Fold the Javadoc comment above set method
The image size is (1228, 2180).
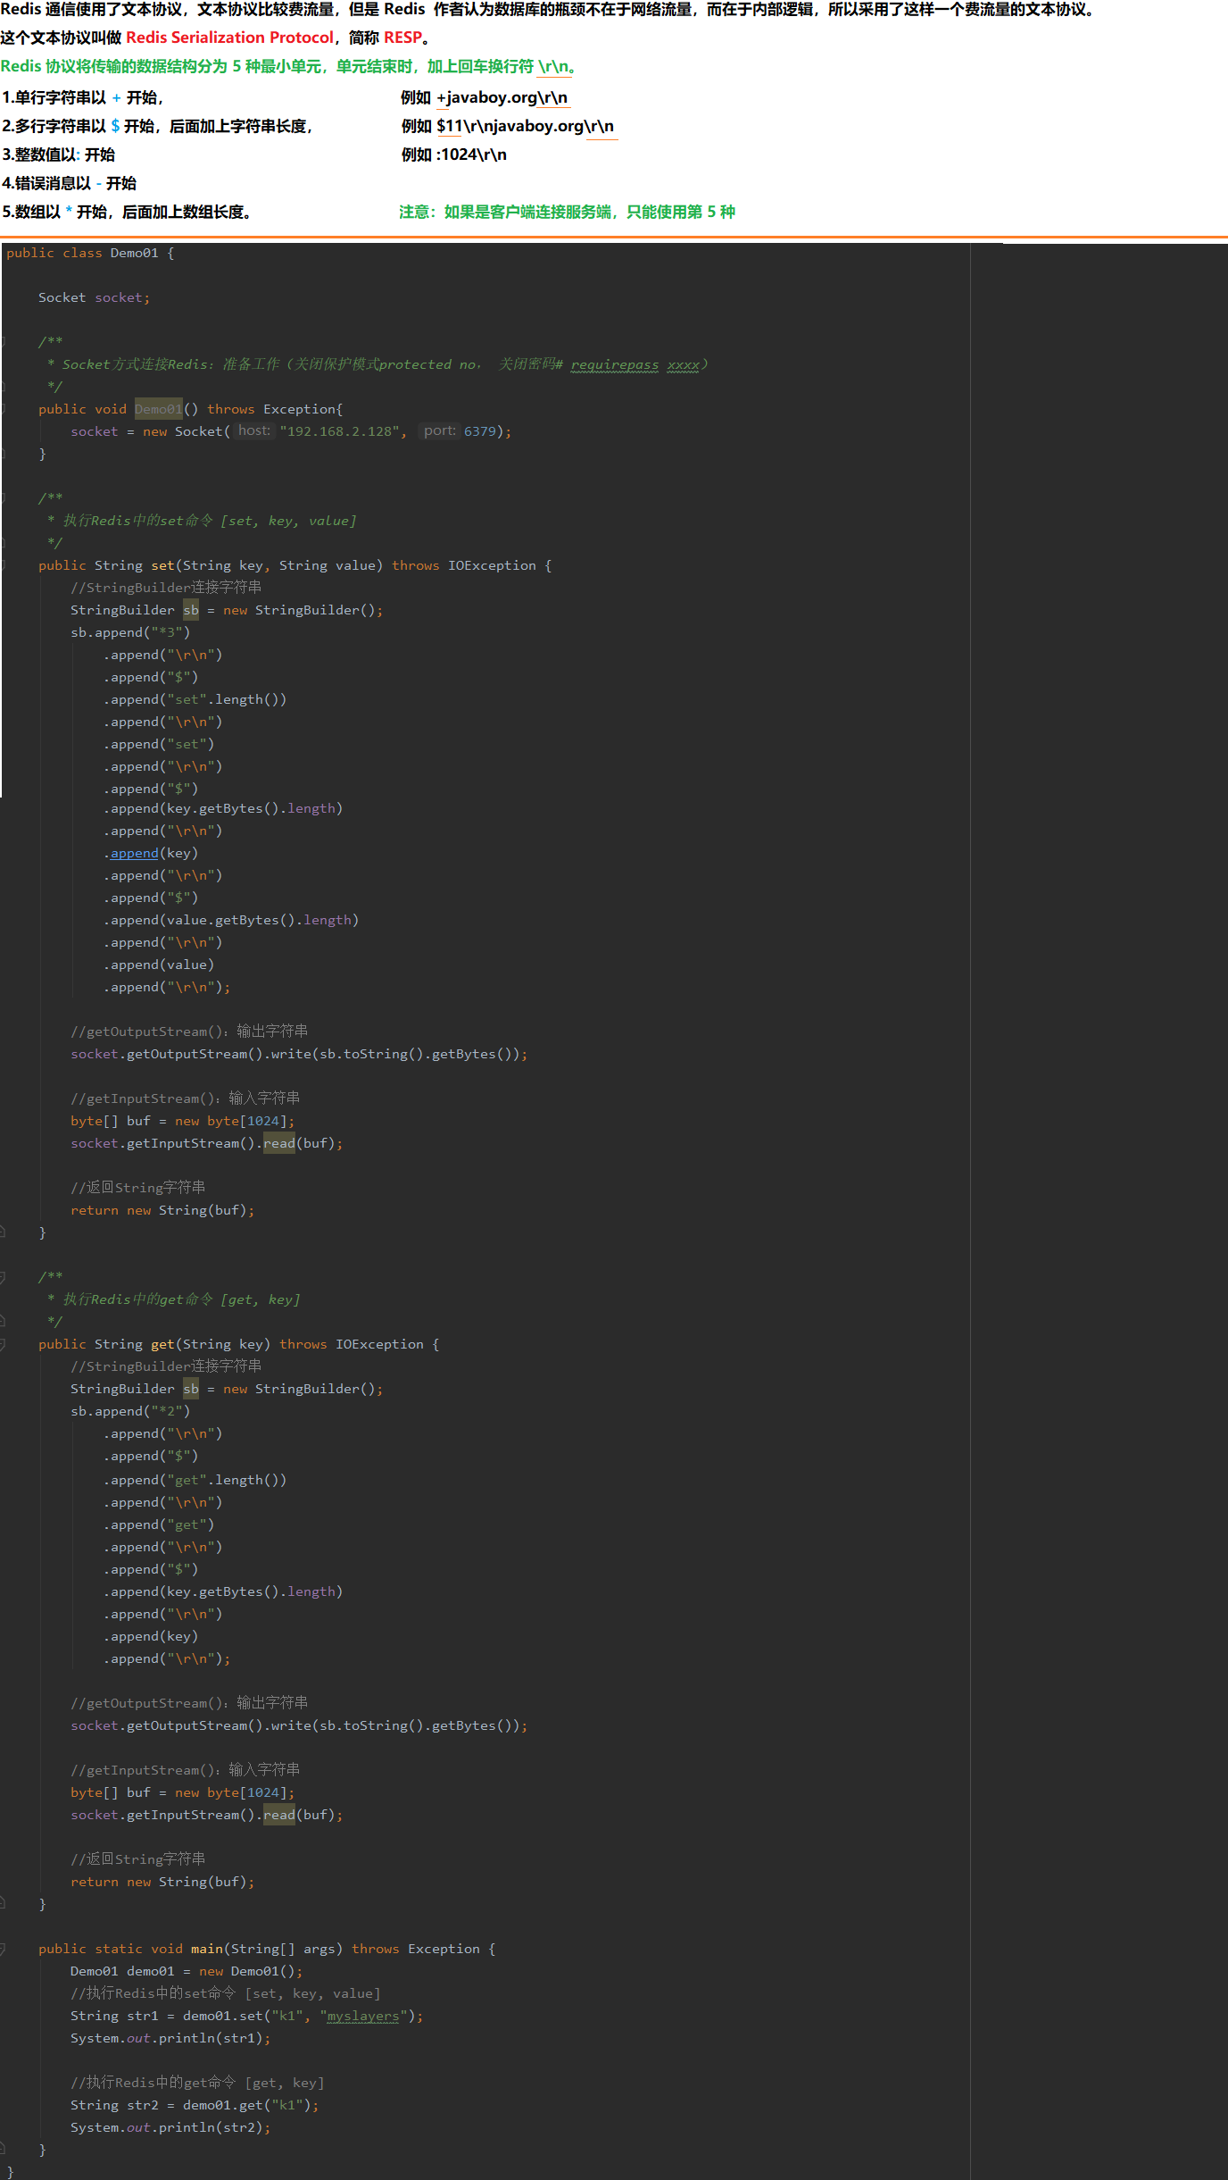[x=3, y=498]
